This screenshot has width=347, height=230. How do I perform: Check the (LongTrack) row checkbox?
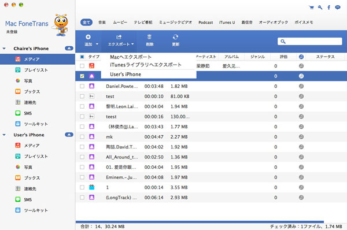(x=82, y=197)
